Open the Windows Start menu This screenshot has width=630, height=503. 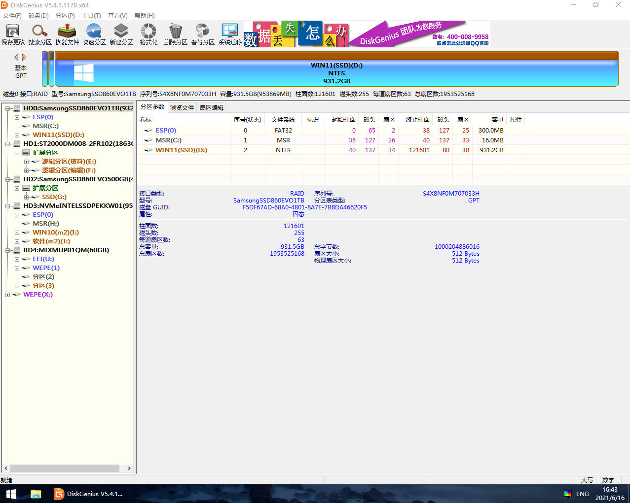11,494
